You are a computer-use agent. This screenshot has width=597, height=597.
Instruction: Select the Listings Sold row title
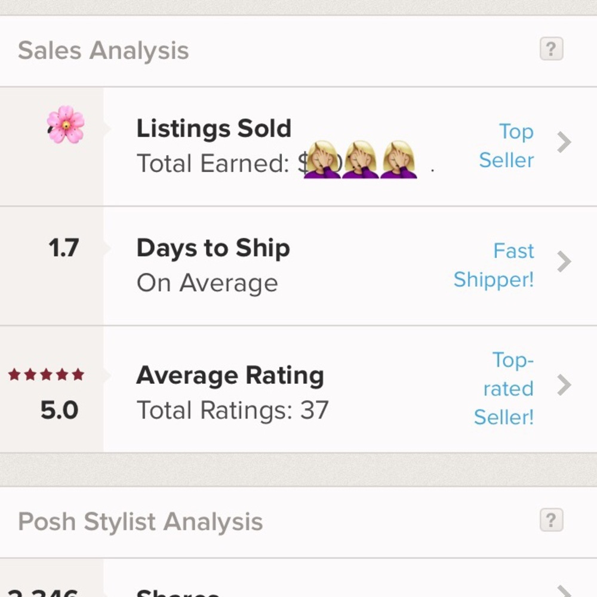point(214,129)
